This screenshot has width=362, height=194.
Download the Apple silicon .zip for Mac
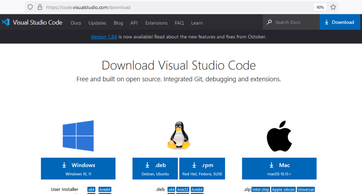(x=283, y=189)
